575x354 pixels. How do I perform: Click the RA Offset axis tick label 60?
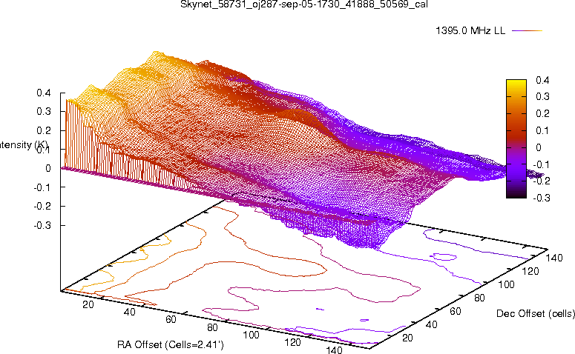click(171, 320)
